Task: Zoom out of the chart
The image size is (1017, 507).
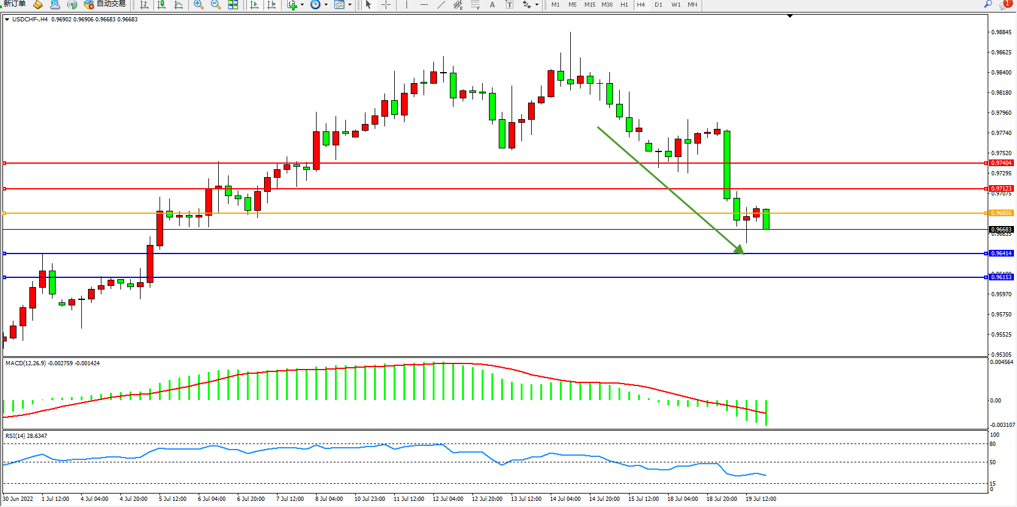Action: (216, 5)
